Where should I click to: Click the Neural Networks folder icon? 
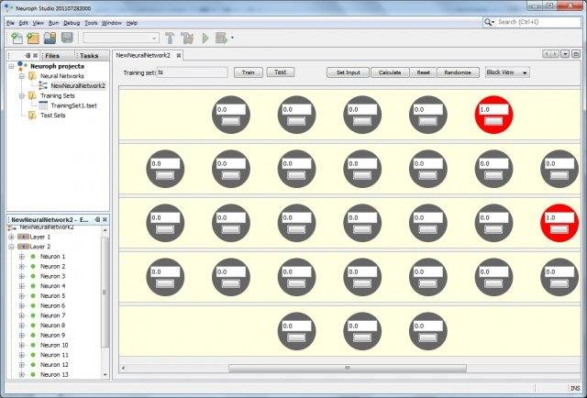[33, 76]
